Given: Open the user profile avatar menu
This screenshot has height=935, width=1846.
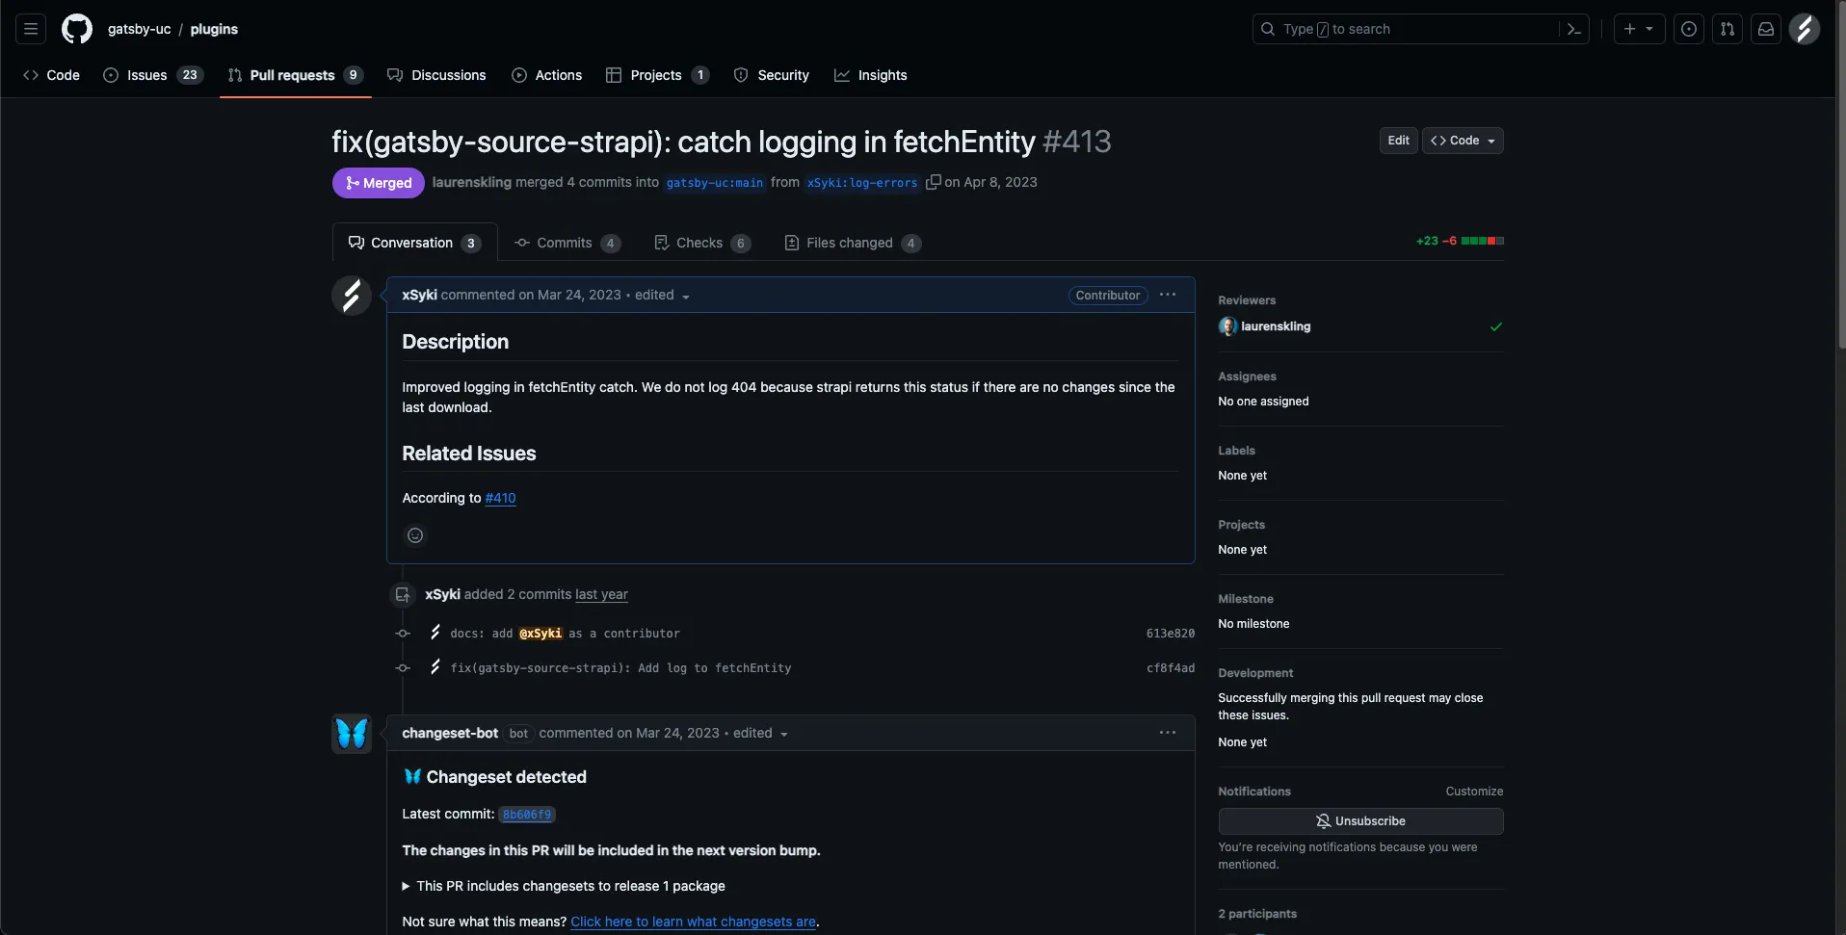Looking at the screenshot, I should (1805, 29).
